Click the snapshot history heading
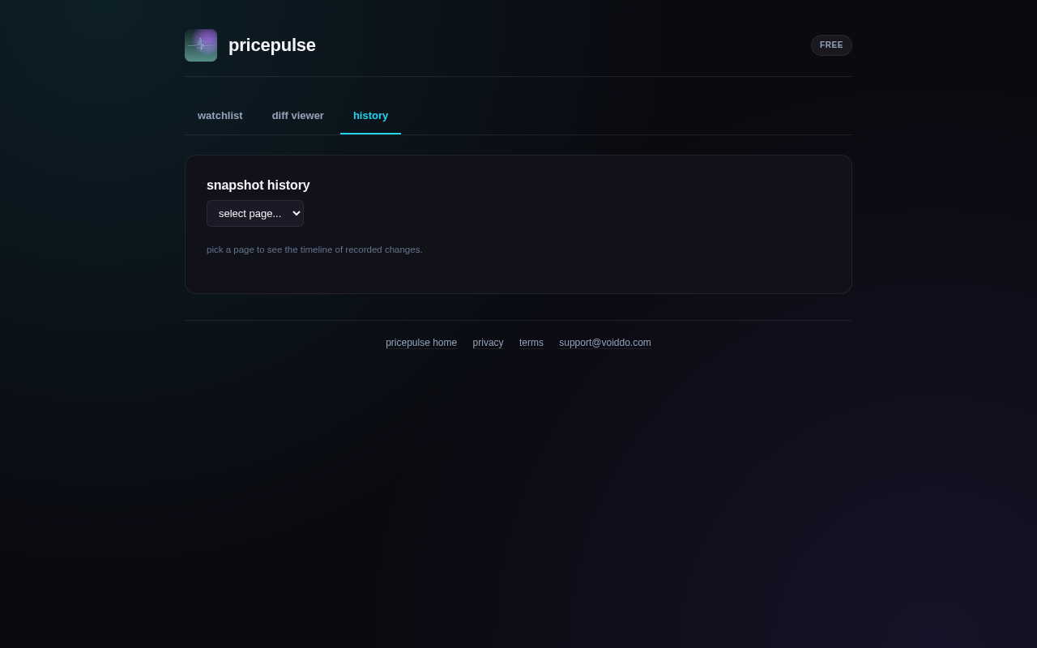1037x648 pixels. coord(258,185)
